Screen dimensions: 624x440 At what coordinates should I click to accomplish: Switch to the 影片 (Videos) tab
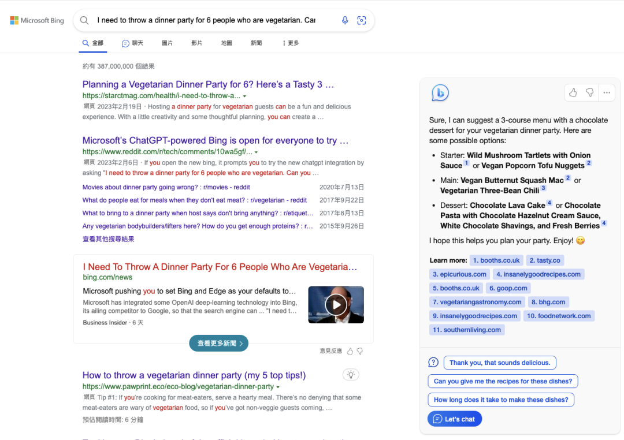click(x=196, y=43)
